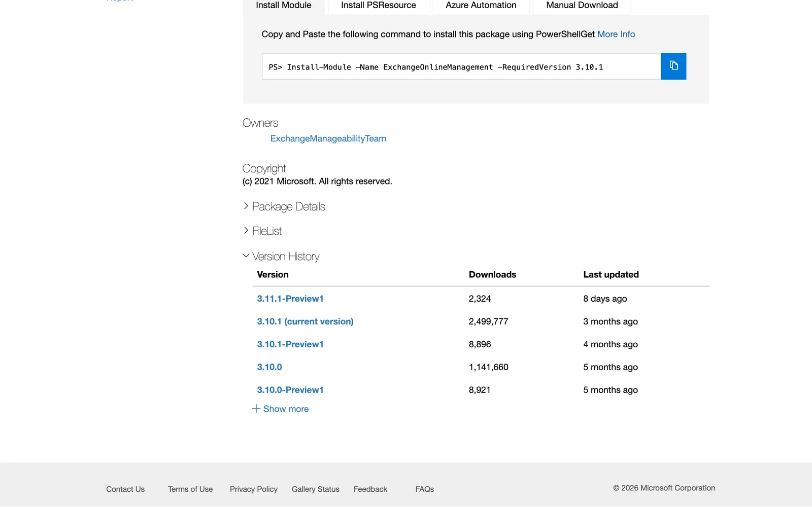Select the Manual Download tab
812x507 pixels.
(582, 6)
